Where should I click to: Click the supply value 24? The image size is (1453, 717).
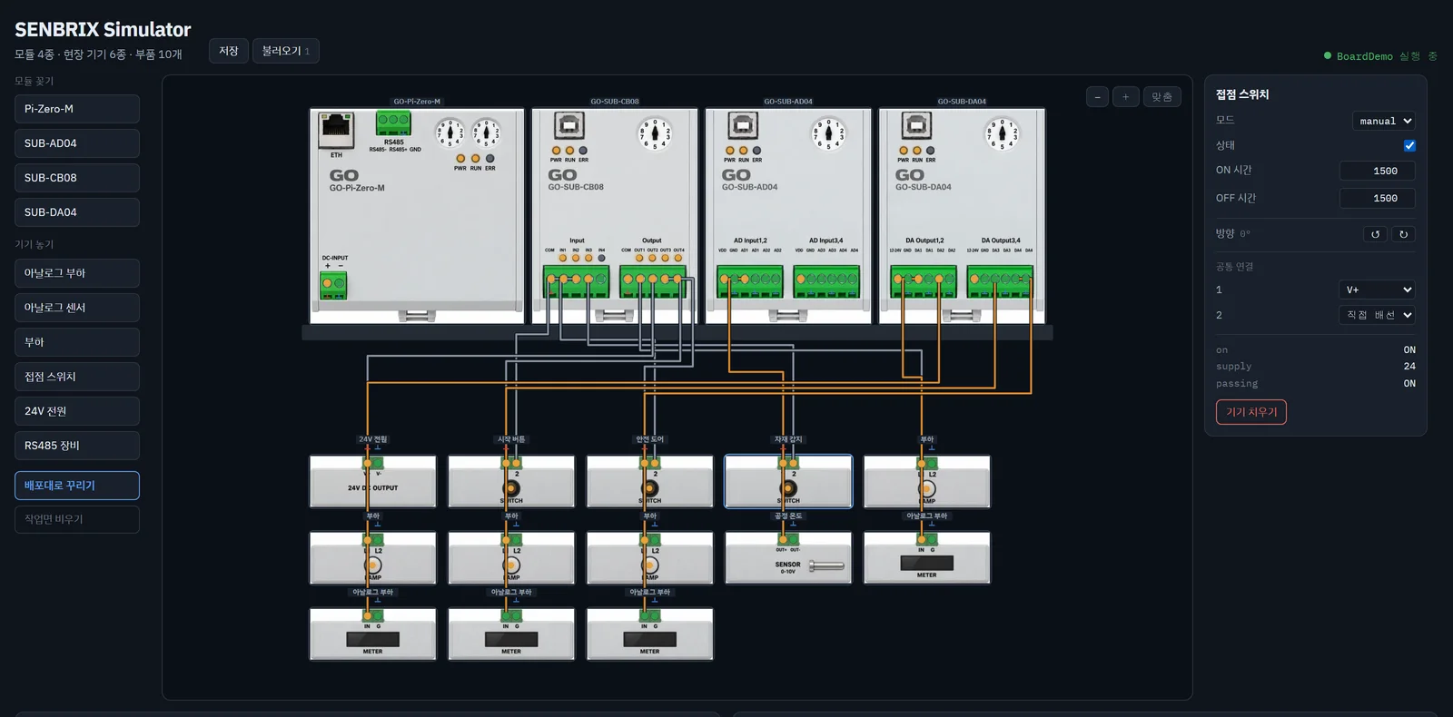[x=1409, y=367]
